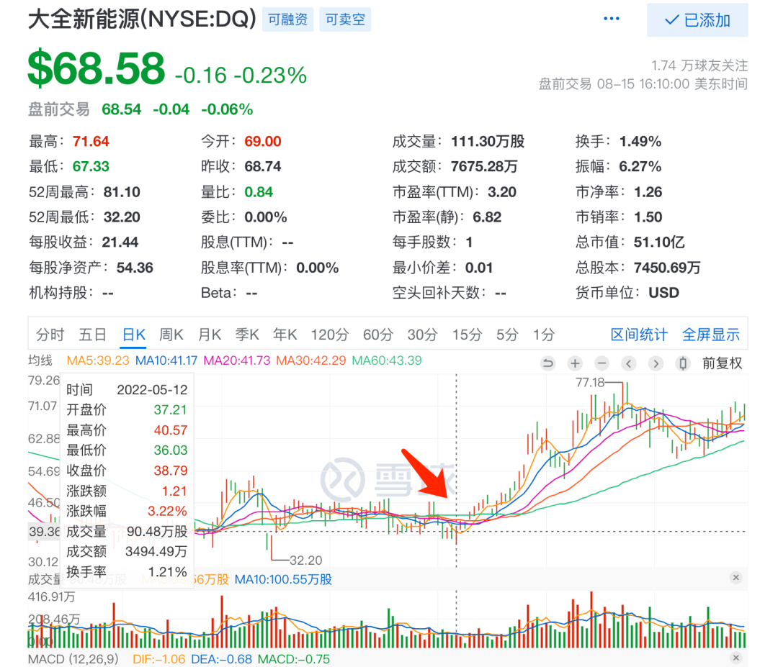Select the 日K chart tab
Screen dimensions: 778x667
pos(133,335)
